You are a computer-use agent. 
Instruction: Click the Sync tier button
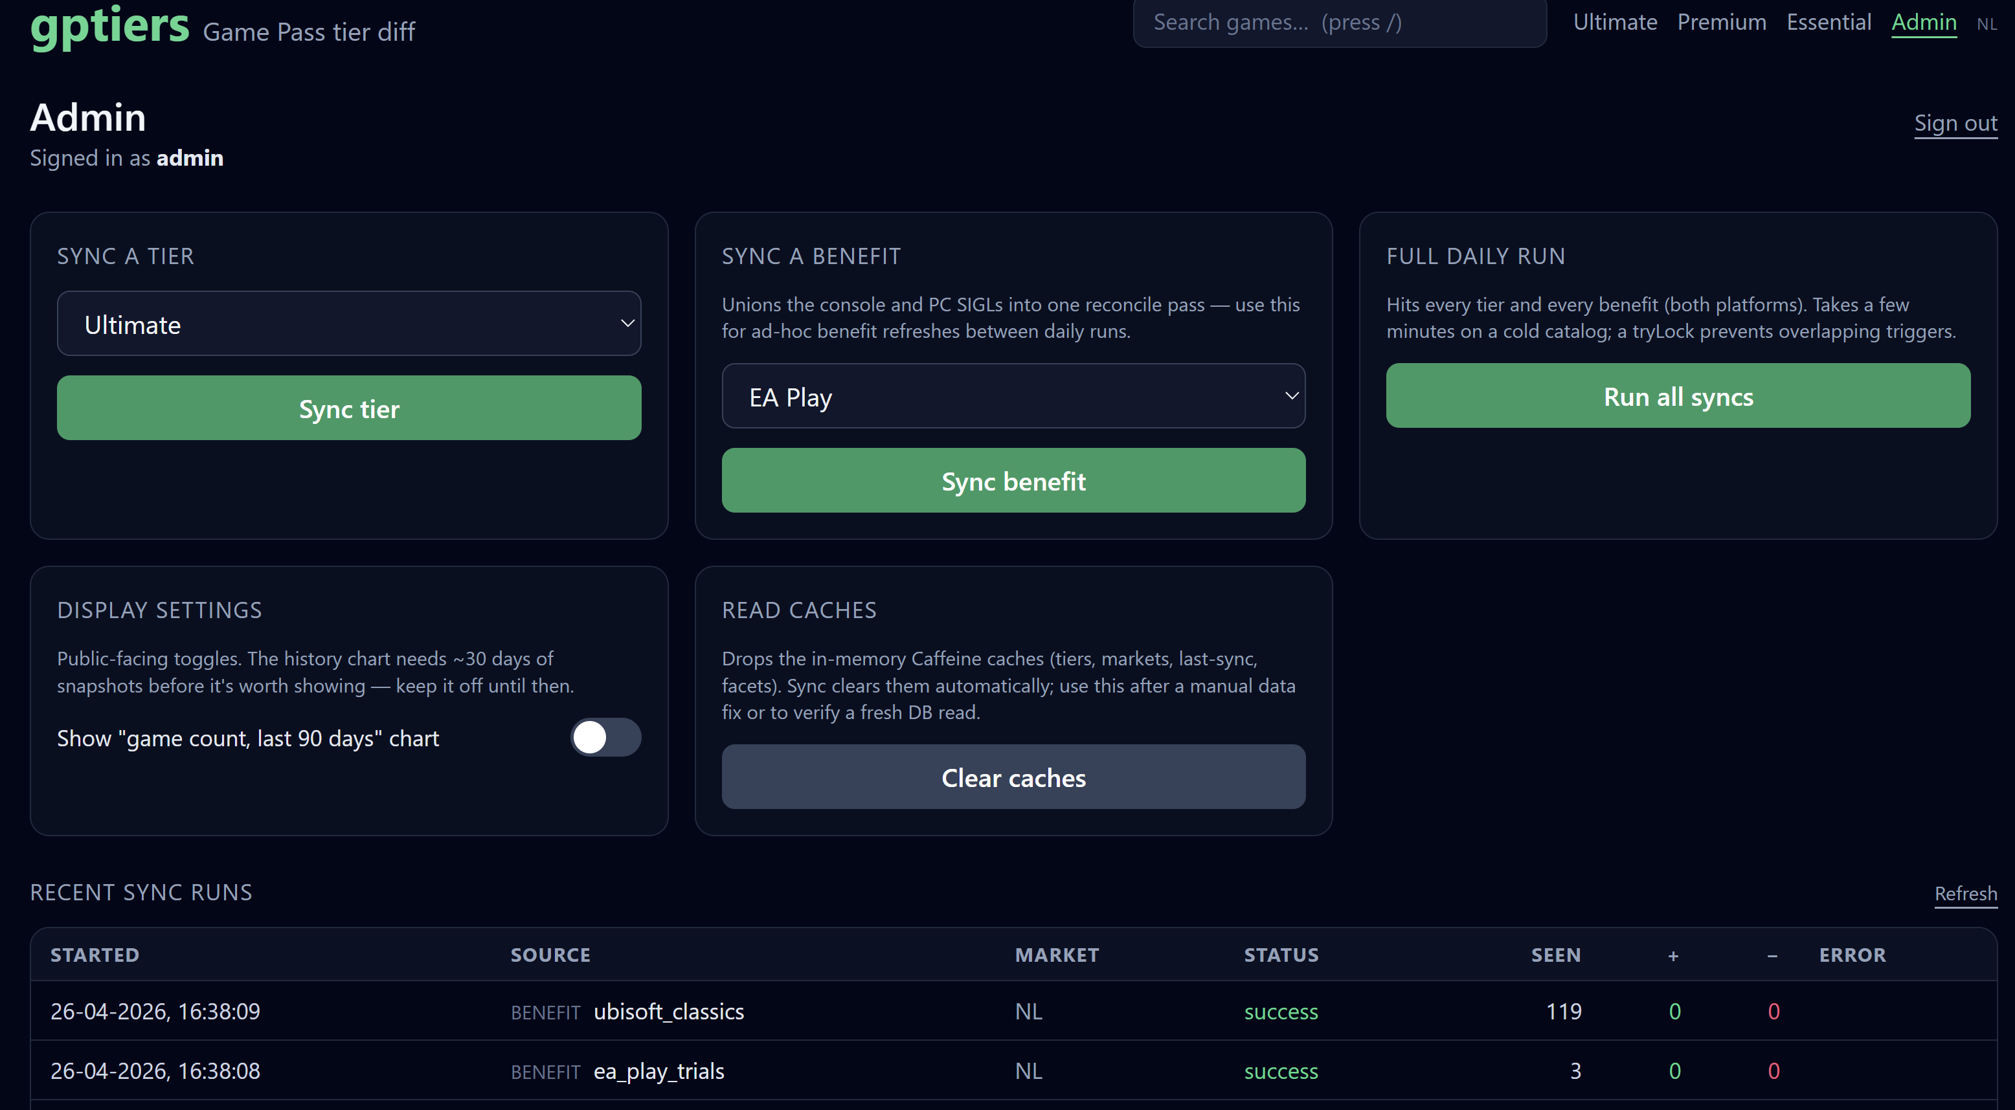click(349, 407)
